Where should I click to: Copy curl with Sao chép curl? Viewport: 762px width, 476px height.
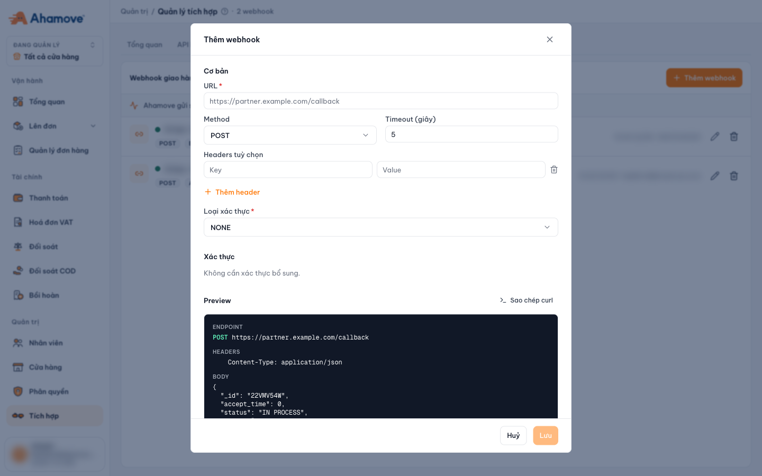click(527, 300)
